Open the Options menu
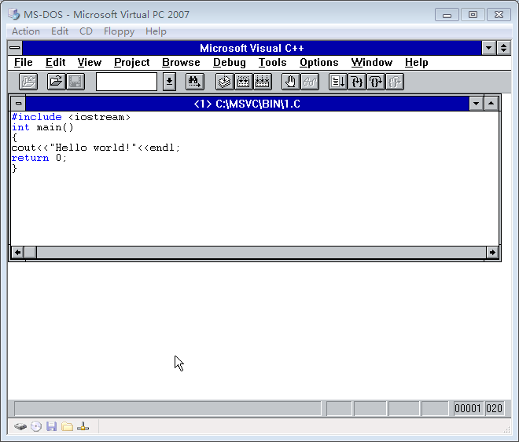The height and width of the screenshot is (442, 519). [x=319, y=63]
